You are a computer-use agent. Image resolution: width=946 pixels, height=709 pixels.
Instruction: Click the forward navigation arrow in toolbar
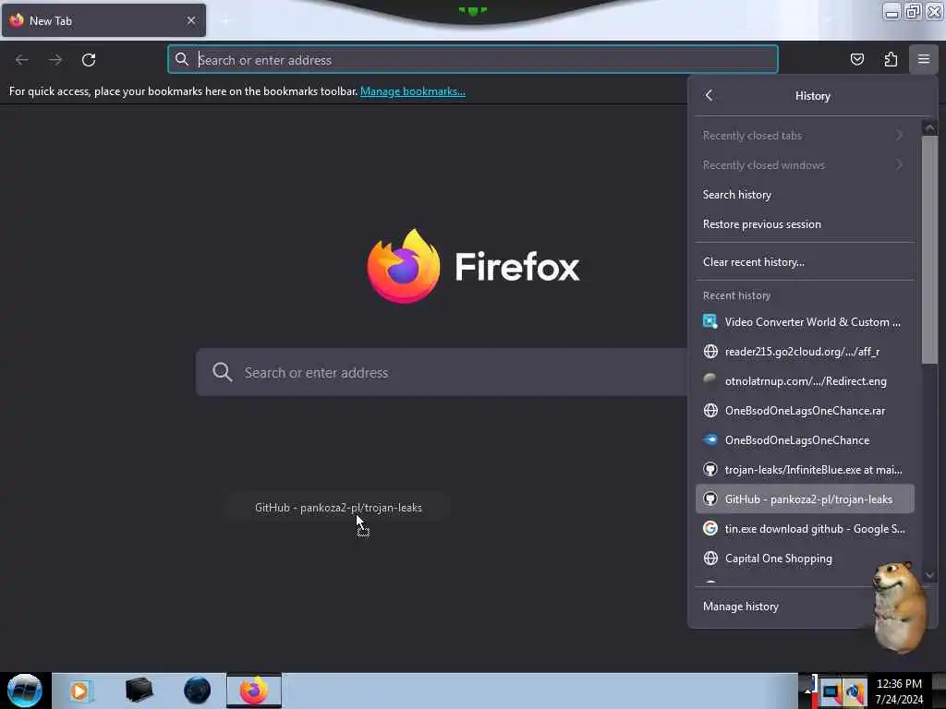click(55, 60)
